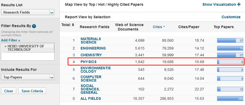Open the Include Results For dropdown

52,77
